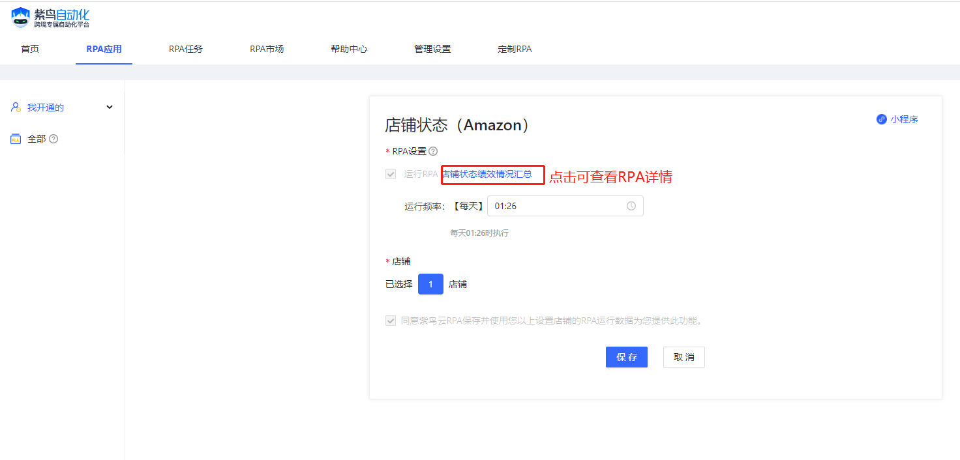960x460 pixels.
Task: Click the 【每天】 frequency label
Action: [468, 206]
